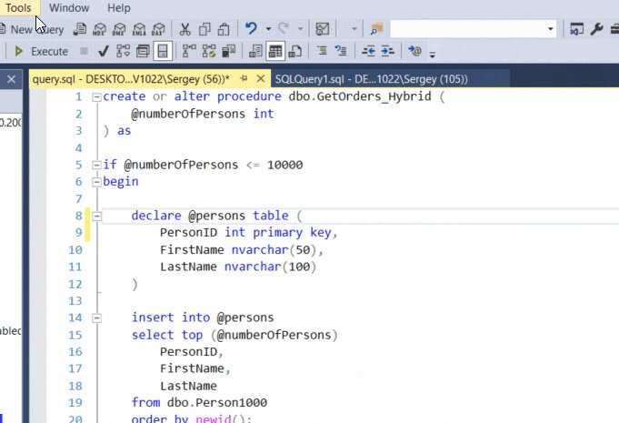
Task: Click 'PersonID int primary key,' on line 9
Action: pyautogui.click(x=249, y=233)
